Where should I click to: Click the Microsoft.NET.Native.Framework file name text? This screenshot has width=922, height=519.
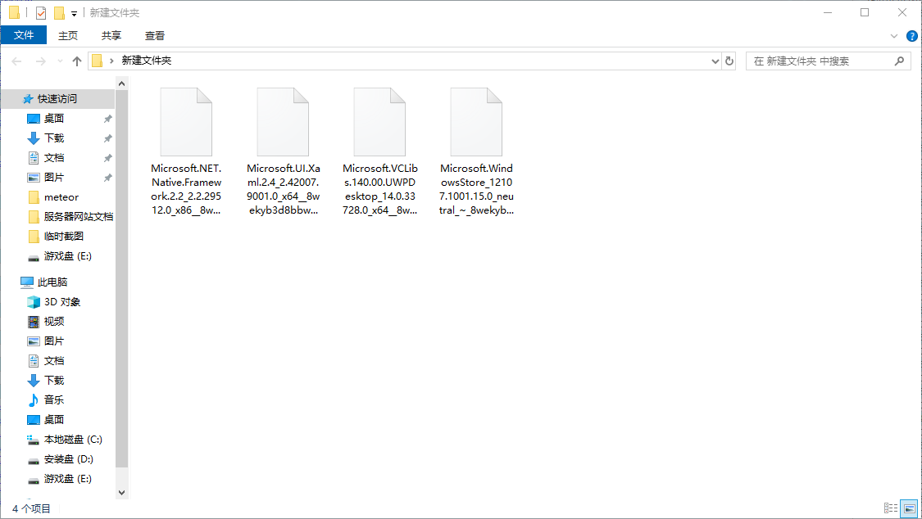(x=186, y=189)
